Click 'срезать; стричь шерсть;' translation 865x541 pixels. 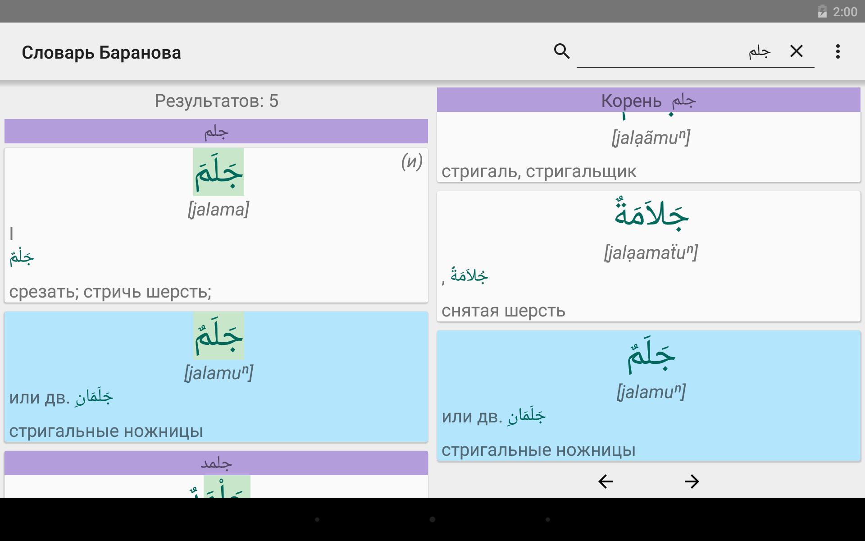coord(110,292)
